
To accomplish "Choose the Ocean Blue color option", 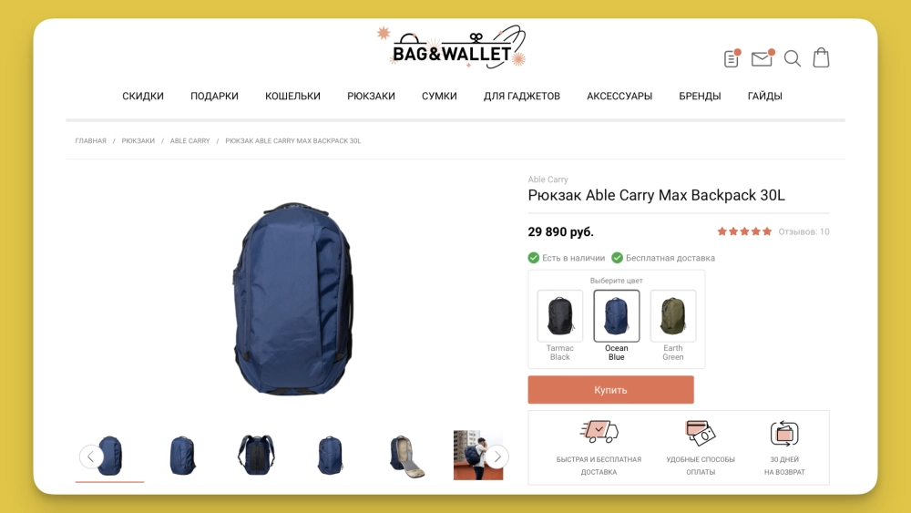I will pyautogui.click(x=617, y=325).
